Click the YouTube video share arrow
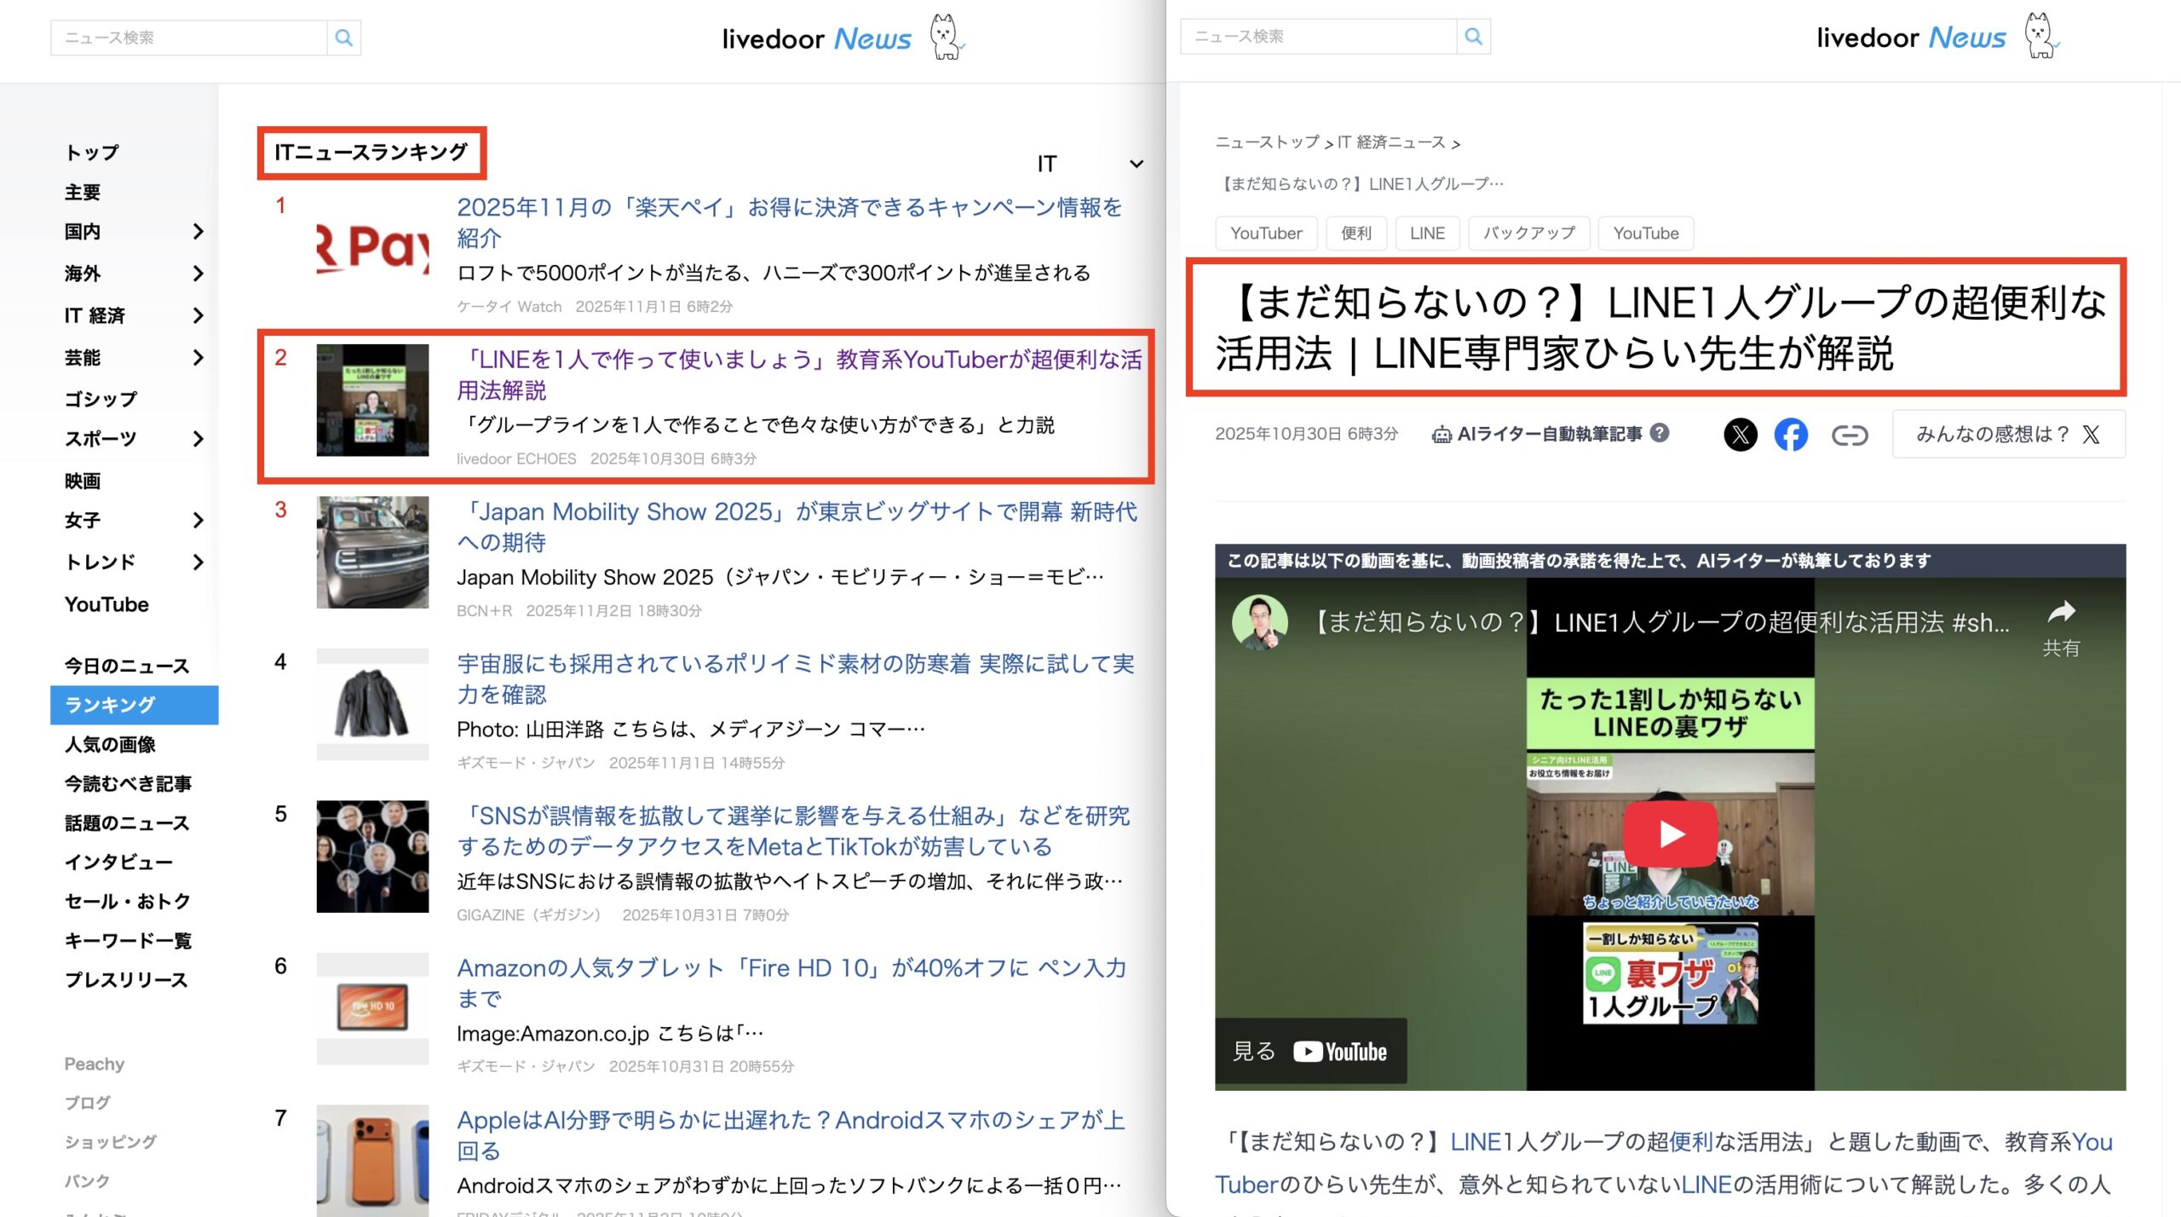Image resolution: width=2181 pixels, height=1217 pixels. click(x=2060, y=612)
